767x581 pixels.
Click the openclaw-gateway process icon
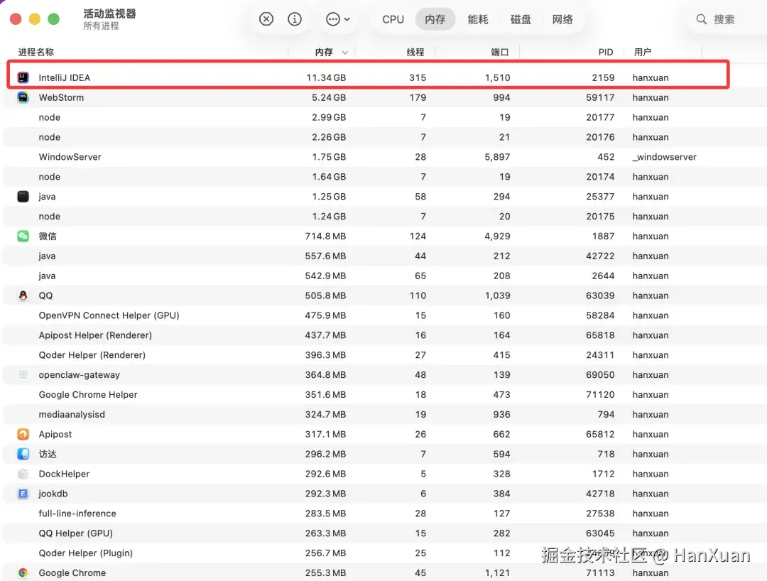23,374
